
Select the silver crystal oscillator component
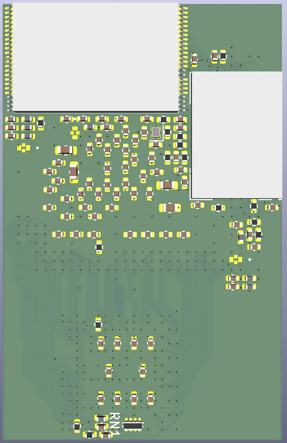click(156, 132)
